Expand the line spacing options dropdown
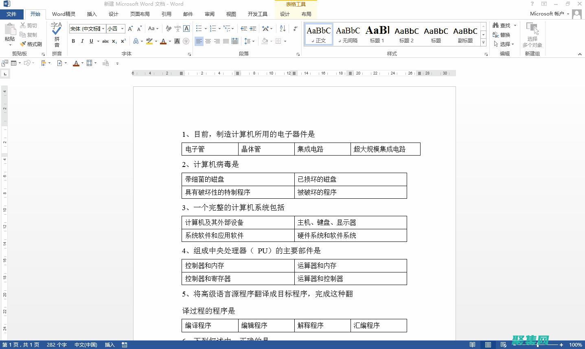The height and width of the screenshot is (349, 585). pos(253,41)
